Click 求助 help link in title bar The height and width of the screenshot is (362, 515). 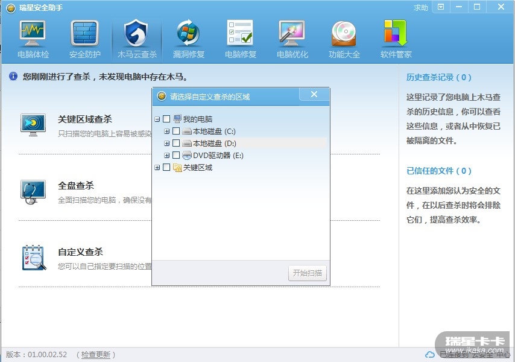(x=421, y=8)
